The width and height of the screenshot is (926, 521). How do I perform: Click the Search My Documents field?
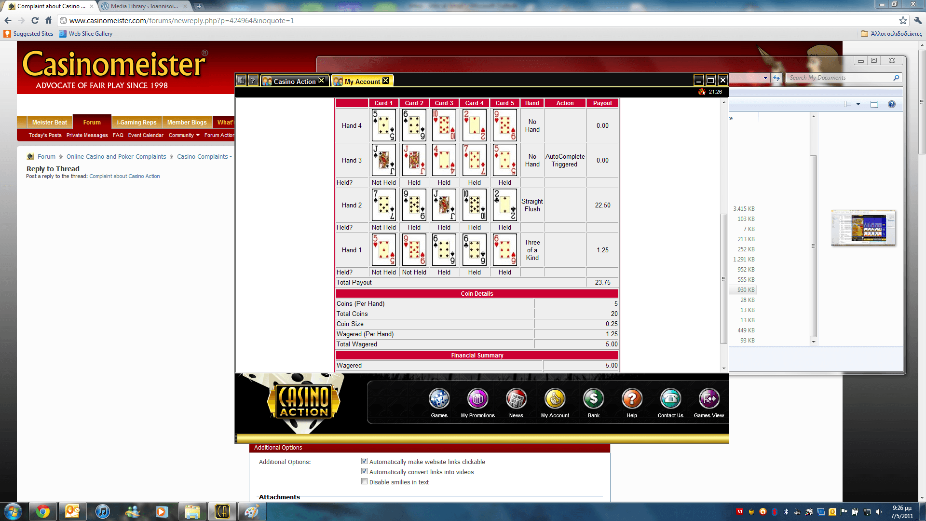pos(843,78)
